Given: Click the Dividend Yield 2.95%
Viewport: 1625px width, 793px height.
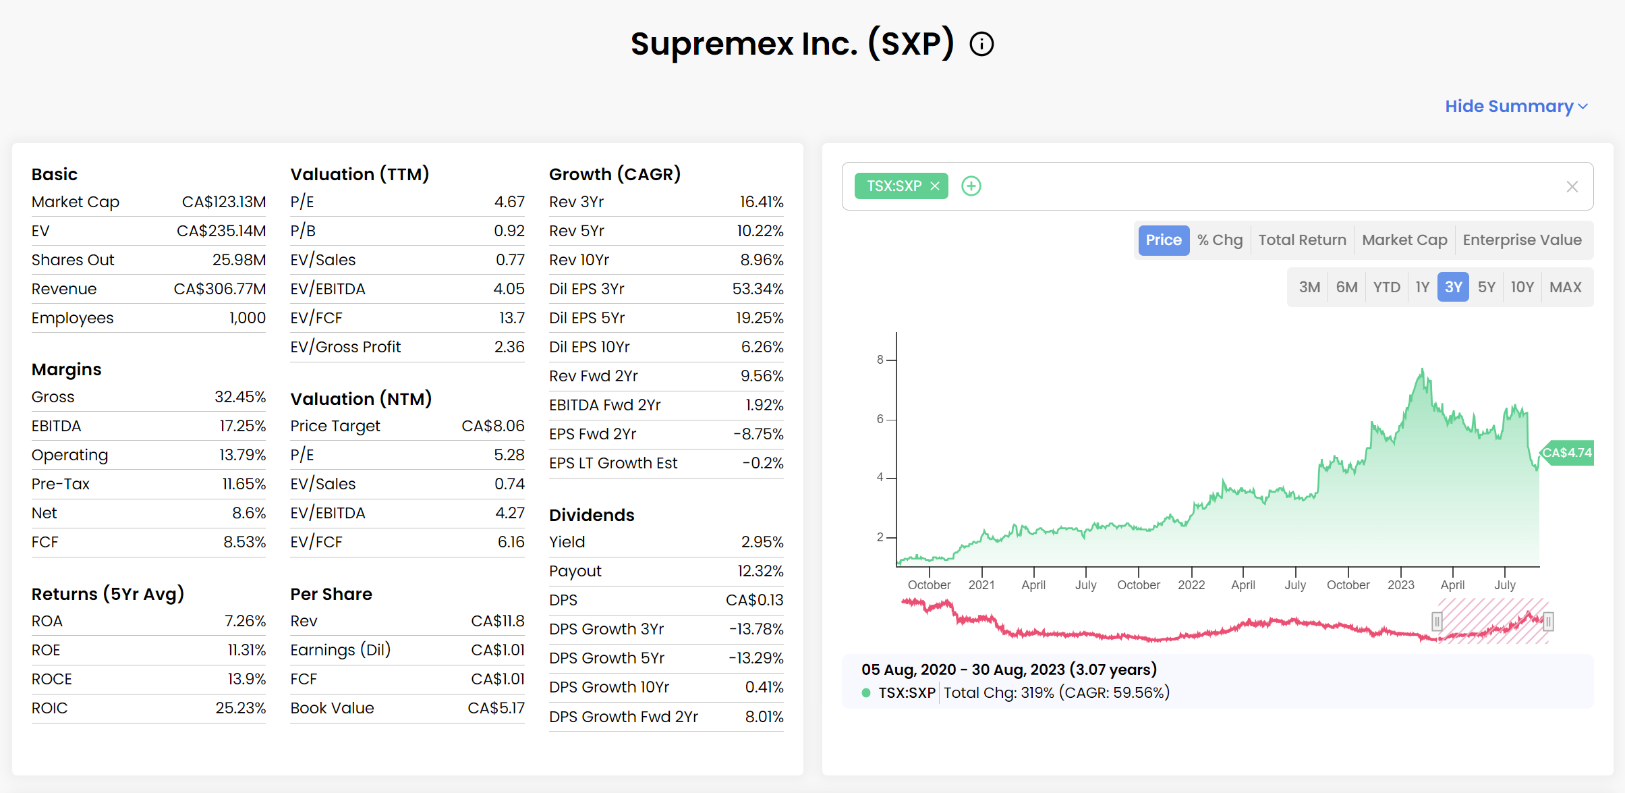Looking at the screenshot, I should click(x=762, y=543).
